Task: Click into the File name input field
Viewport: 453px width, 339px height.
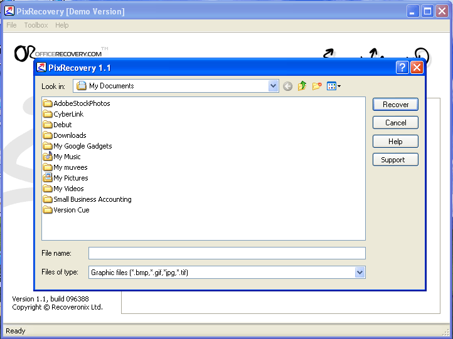Action: tap(226, 253)
